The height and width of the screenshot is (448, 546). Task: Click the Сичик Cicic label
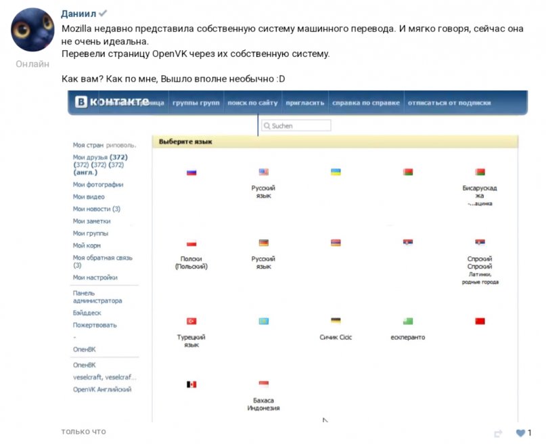pos(336,337)
